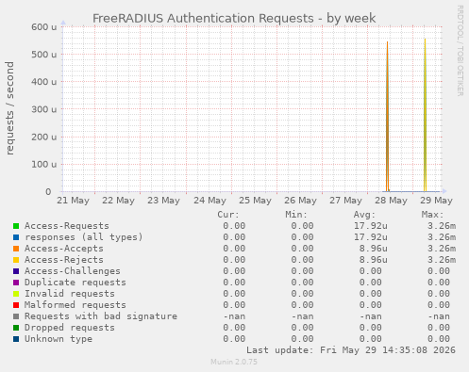
Task: Click the Max: column header
Action: (x=432, y=215)
